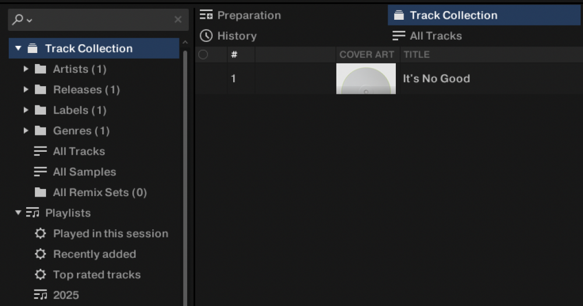Click the 2025 playlist icon
Image resolution: width=583 pixels, height=306 pixels.
pos(40,296)
